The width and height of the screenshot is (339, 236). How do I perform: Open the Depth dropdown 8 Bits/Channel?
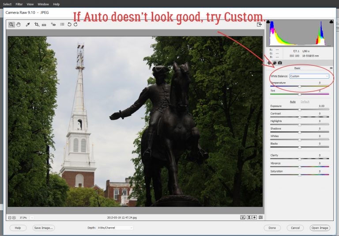coord(115,228)
